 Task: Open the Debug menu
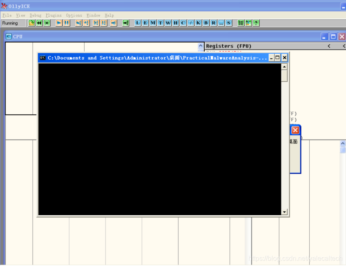pos(35,15)
